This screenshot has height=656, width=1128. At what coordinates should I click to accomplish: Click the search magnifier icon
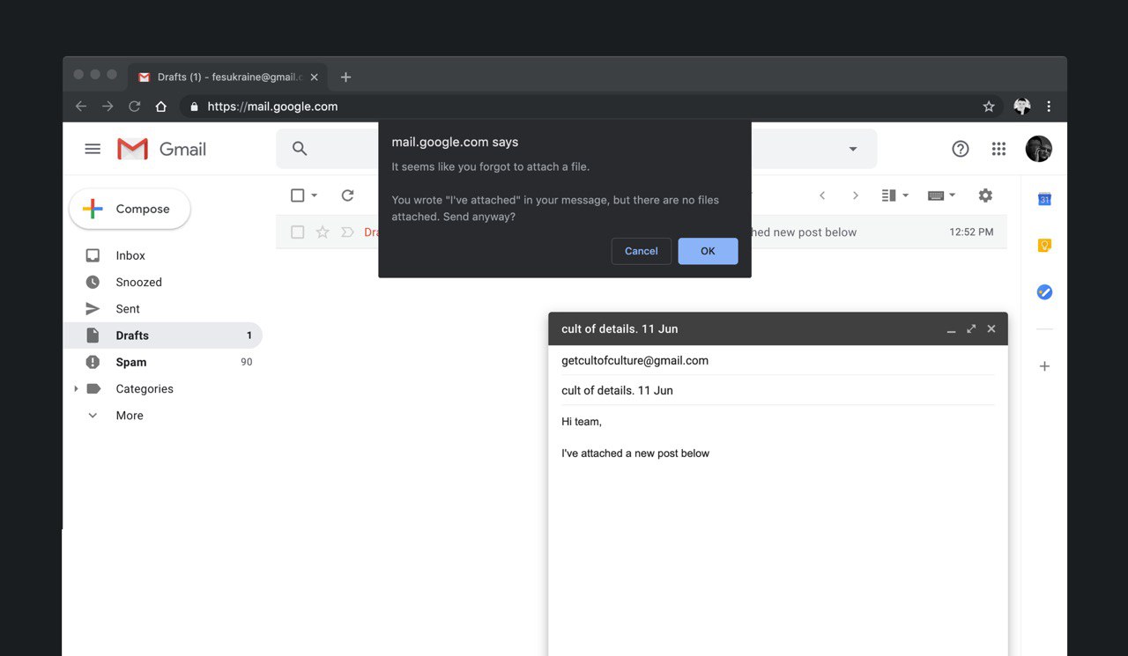300,149
